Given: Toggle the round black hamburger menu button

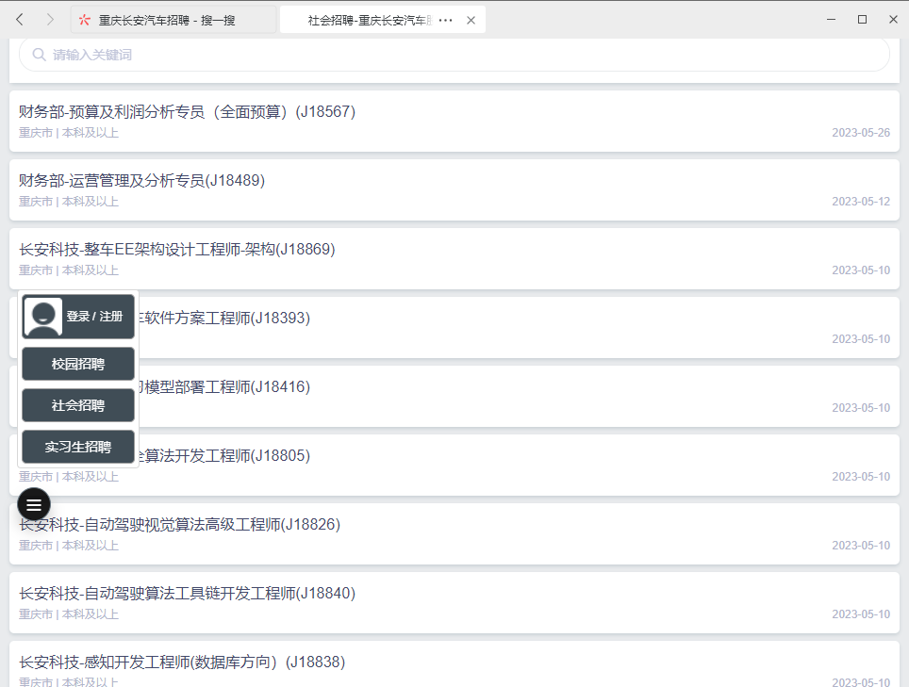Looking at the screenshot, I should tap(34, 504).
